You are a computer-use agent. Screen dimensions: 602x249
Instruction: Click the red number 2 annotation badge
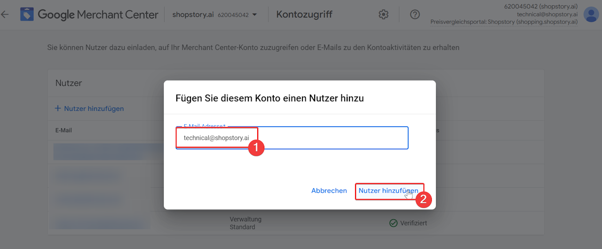[423, 199]
